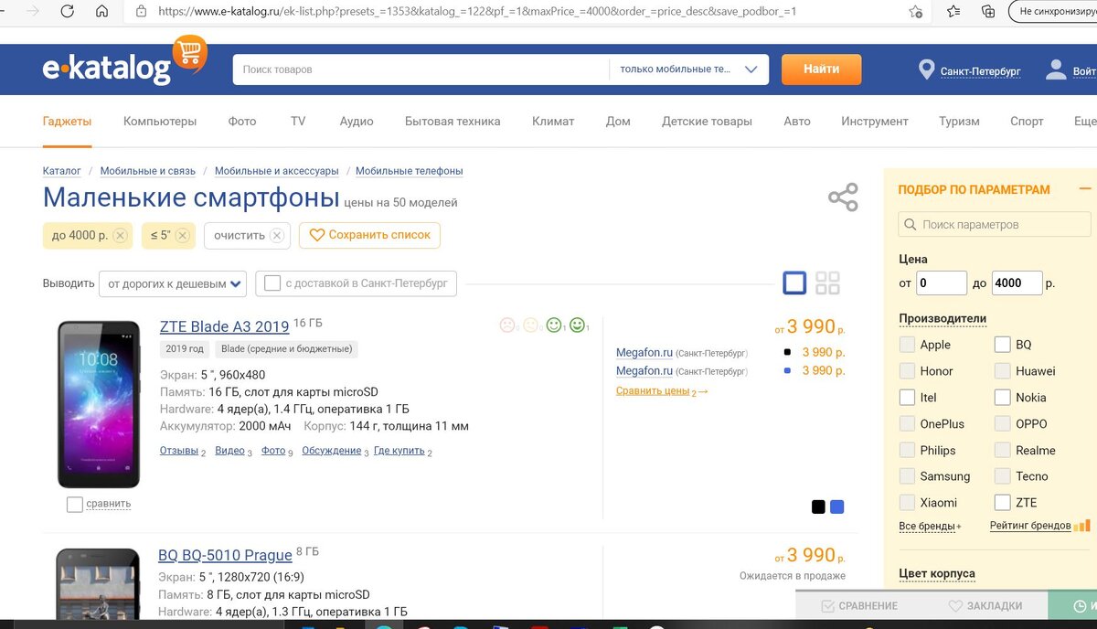Image resolution: width=1097 pixels, height=629 pixels.
Task: Check the Nokia manufacturer checkbox
Action: coord(1002,398)
